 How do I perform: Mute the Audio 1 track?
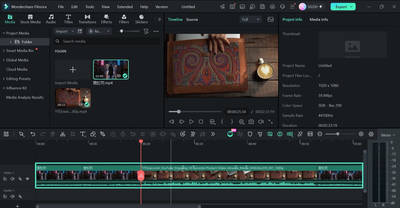pyautogui.click(x=12, y=196)
